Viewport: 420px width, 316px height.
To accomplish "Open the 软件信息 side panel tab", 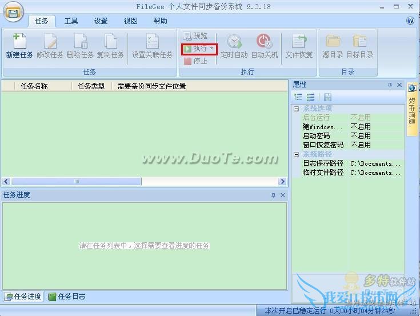I will [412, 109].
